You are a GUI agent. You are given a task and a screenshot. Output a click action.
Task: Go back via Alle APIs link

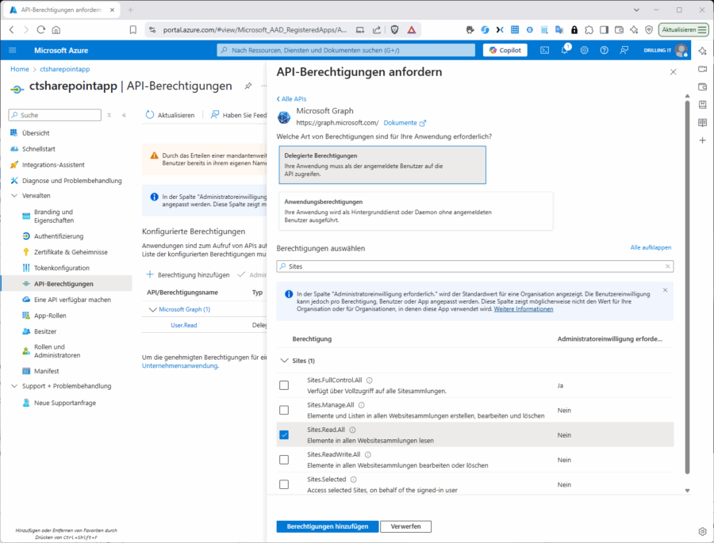click(291, 99)
